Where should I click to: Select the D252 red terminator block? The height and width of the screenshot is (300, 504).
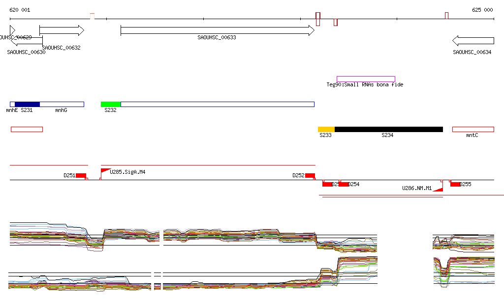(x=310, y=176)
